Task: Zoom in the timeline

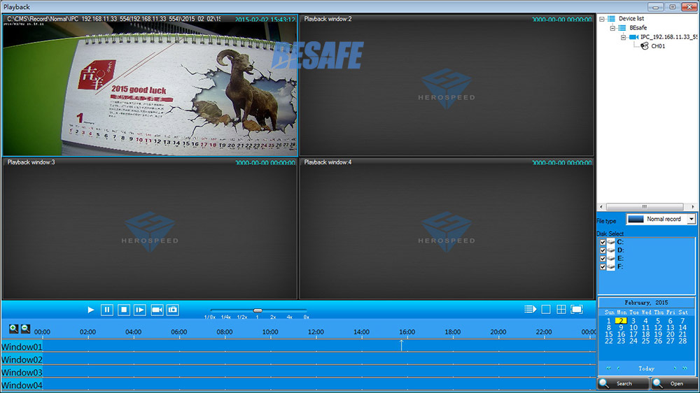Action: click(x=14, y=329)
